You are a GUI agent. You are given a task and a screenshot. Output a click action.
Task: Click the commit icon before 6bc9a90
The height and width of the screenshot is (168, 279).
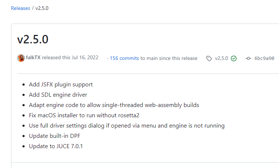(248, 58)
